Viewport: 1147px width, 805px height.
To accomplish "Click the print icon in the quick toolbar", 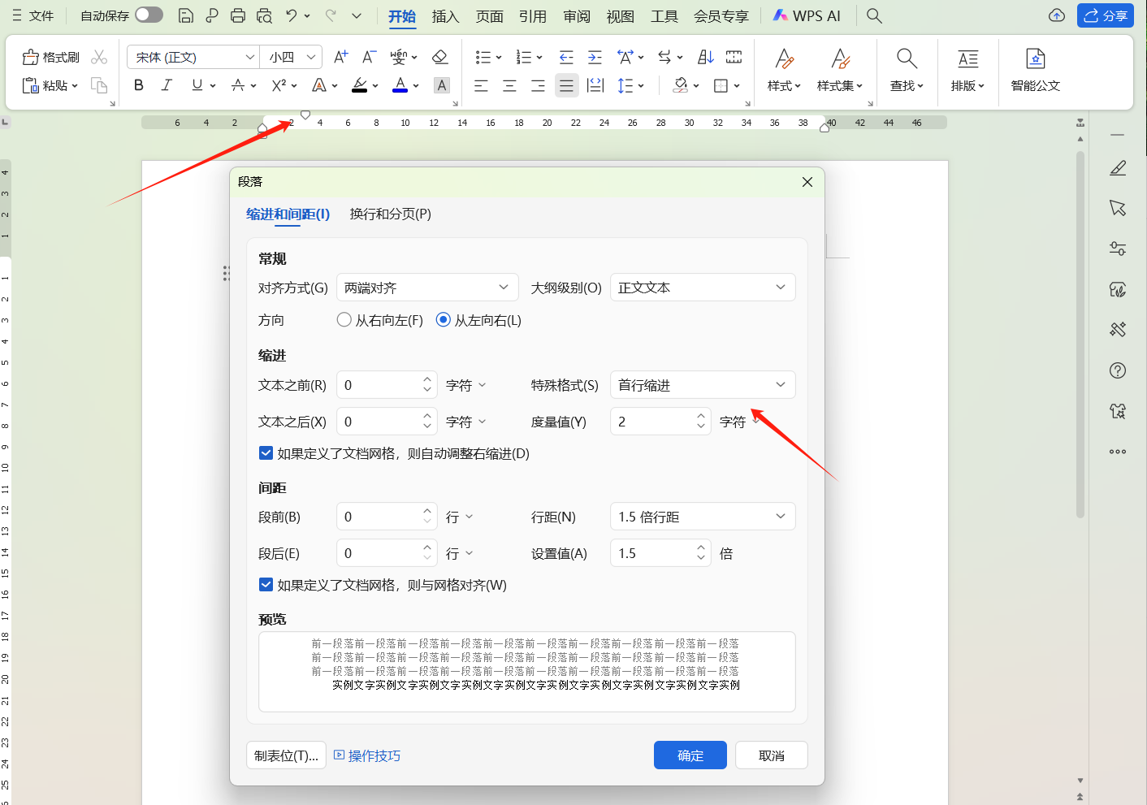I will [x=238, y=15].
